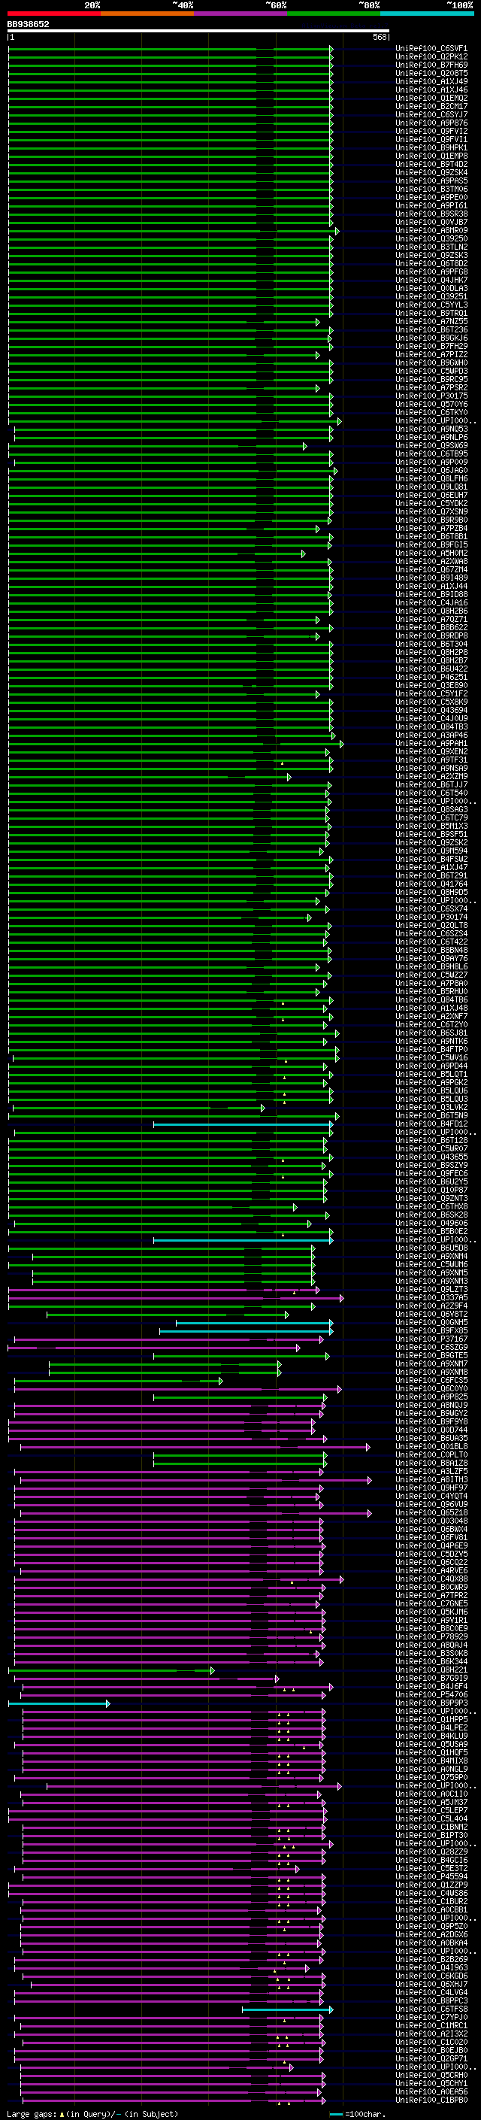Click label UniRef100_Q01BL8

pyautogui.click(x=431, y=1446)
